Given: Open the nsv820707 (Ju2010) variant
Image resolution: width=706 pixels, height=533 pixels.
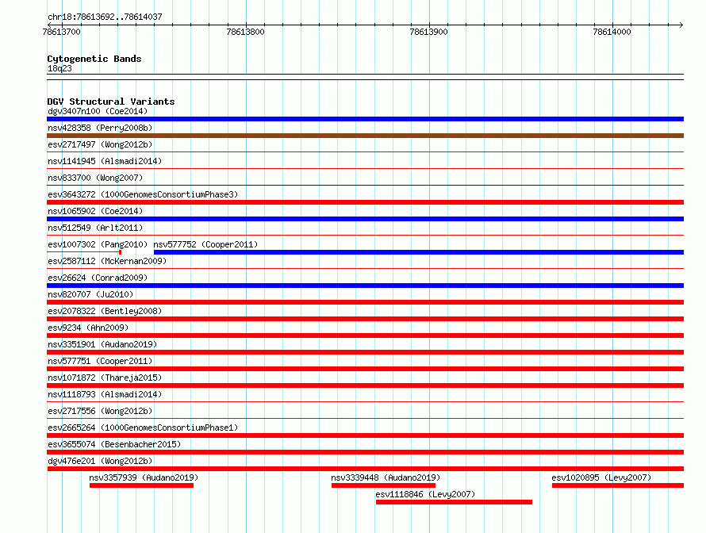Looking at the screenshot, I should click(90, 294).
